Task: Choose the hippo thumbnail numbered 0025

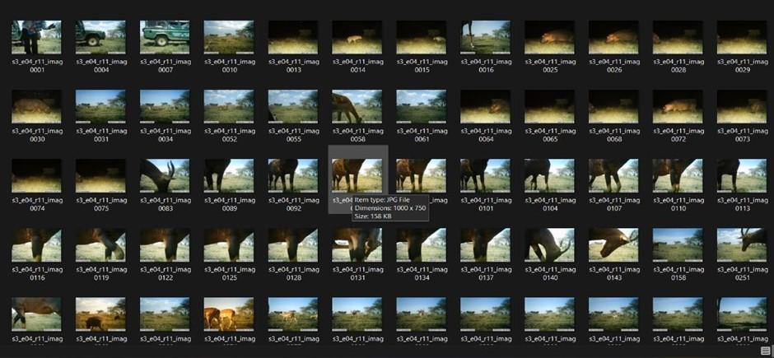Action: pos(550,37)
